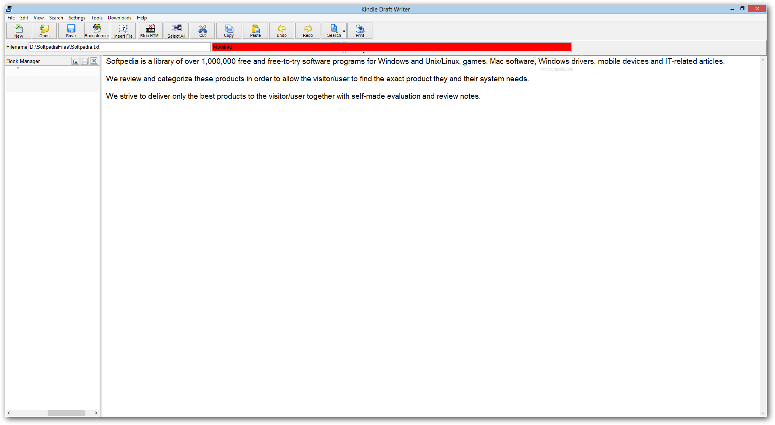Click the Filename path input field
Image resolution: width=775 pixels, height=425 pixels.
120,47
